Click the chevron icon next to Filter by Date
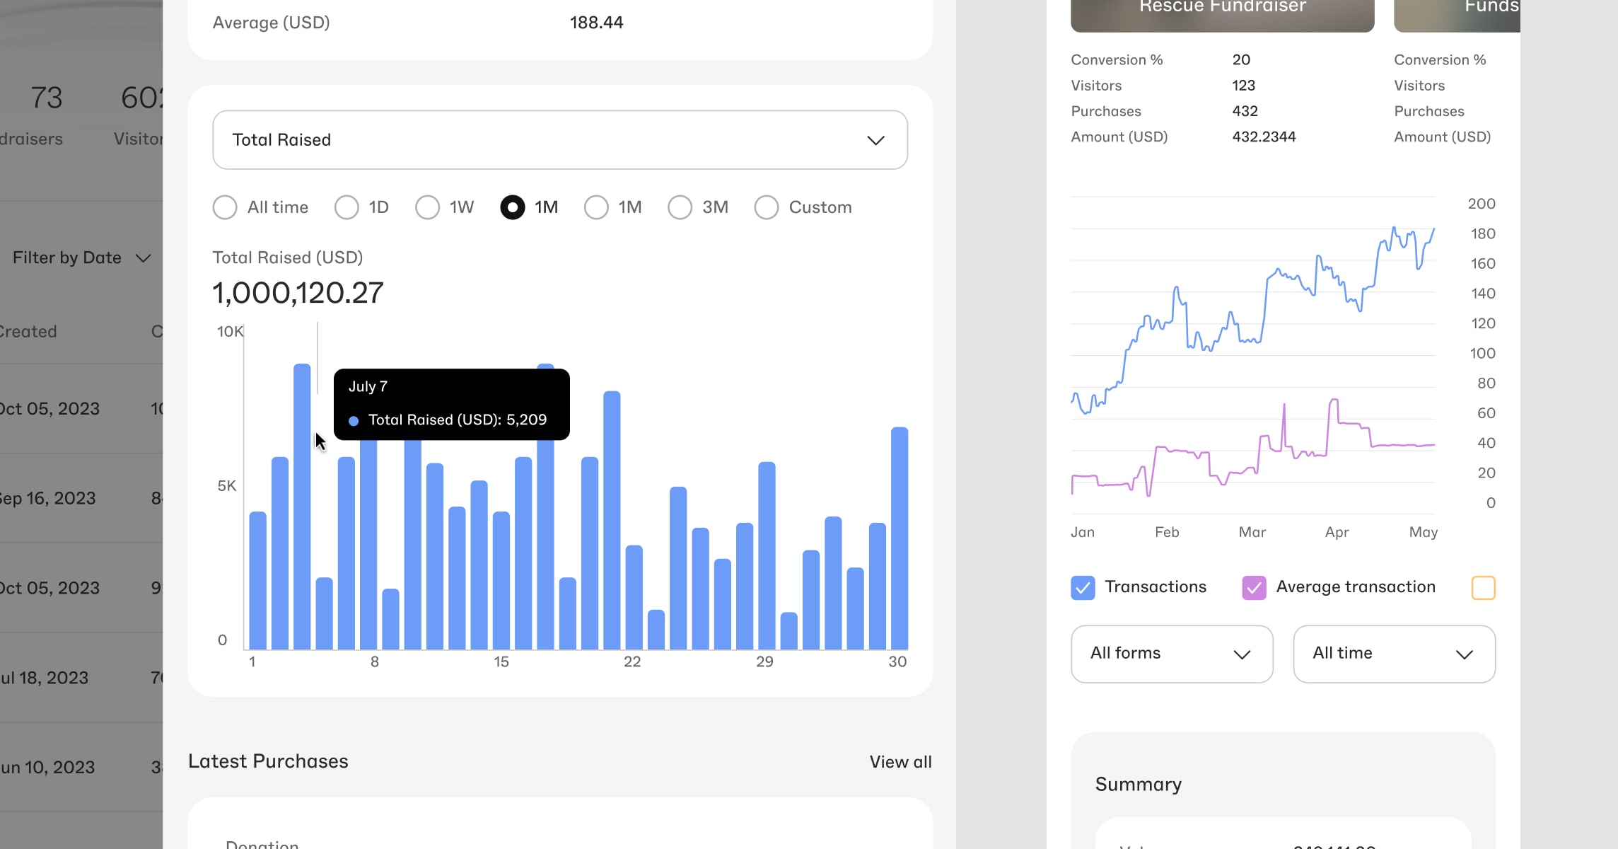This screenshot has height=849, width=1618. pyautogui.click(x=144, y=258)
